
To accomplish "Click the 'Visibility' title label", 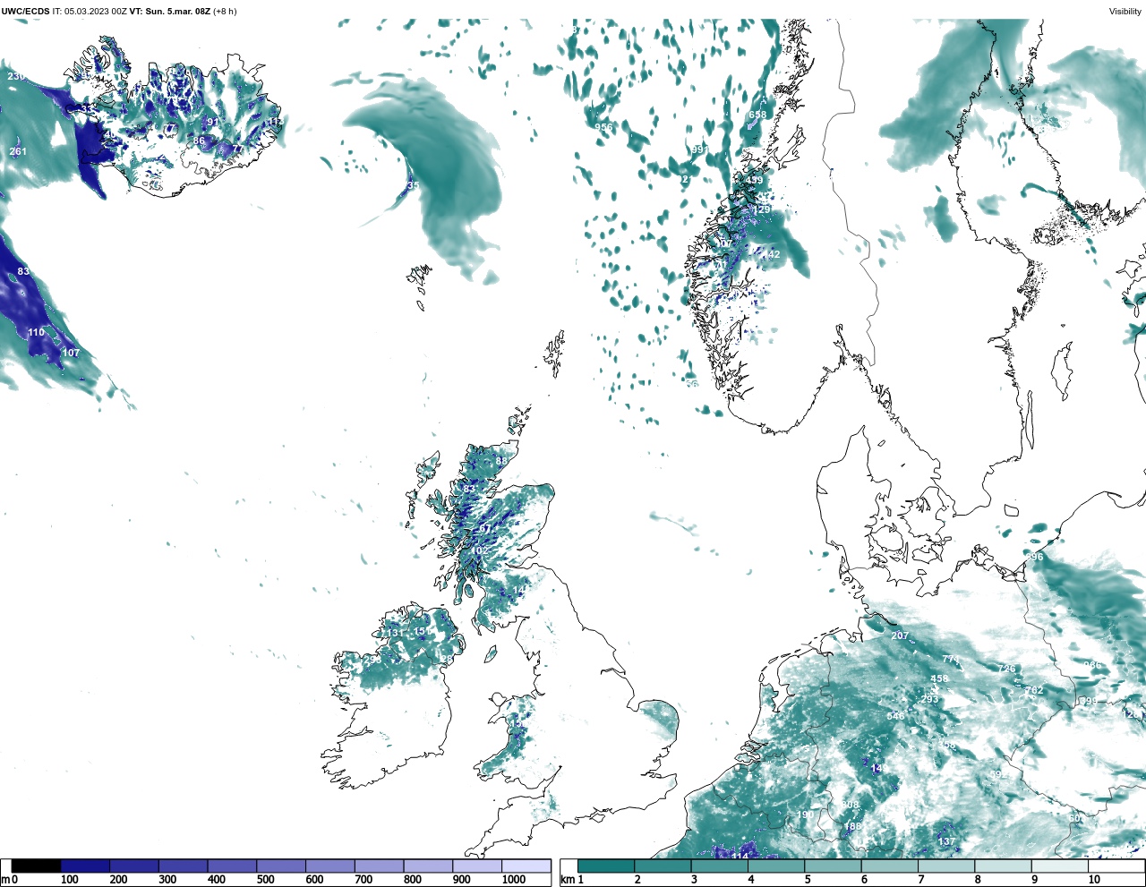I will 1125,12.
